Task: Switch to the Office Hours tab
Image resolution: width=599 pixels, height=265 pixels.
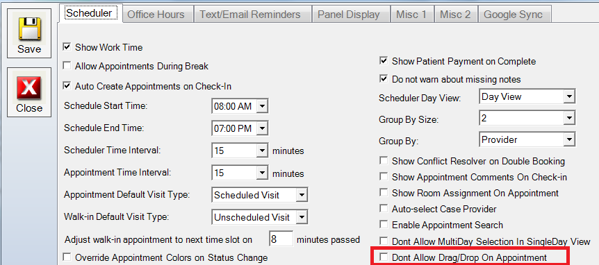Action: [x=156, y=15]
